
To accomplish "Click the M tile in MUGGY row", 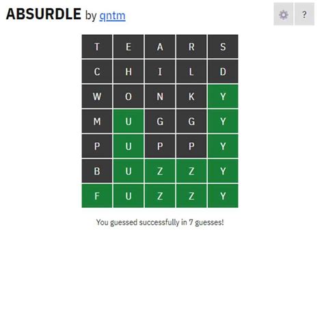I will pos(97,121).
